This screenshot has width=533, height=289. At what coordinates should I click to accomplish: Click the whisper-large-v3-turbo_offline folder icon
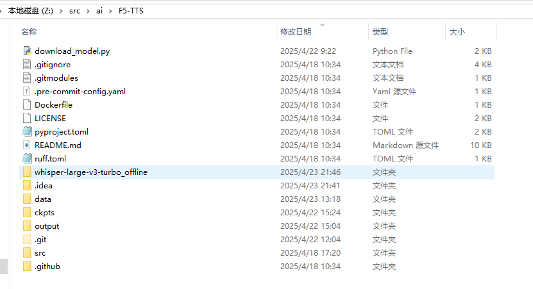tap(27, 172)
